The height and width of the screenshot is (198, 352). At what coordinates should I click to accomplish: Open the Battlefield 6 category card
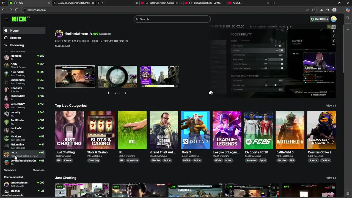pyautogui.click(x=290, y=130)
